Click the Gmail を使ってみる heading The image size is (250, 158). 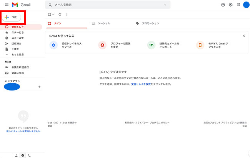pyautogui.click(x=62, y=36)
